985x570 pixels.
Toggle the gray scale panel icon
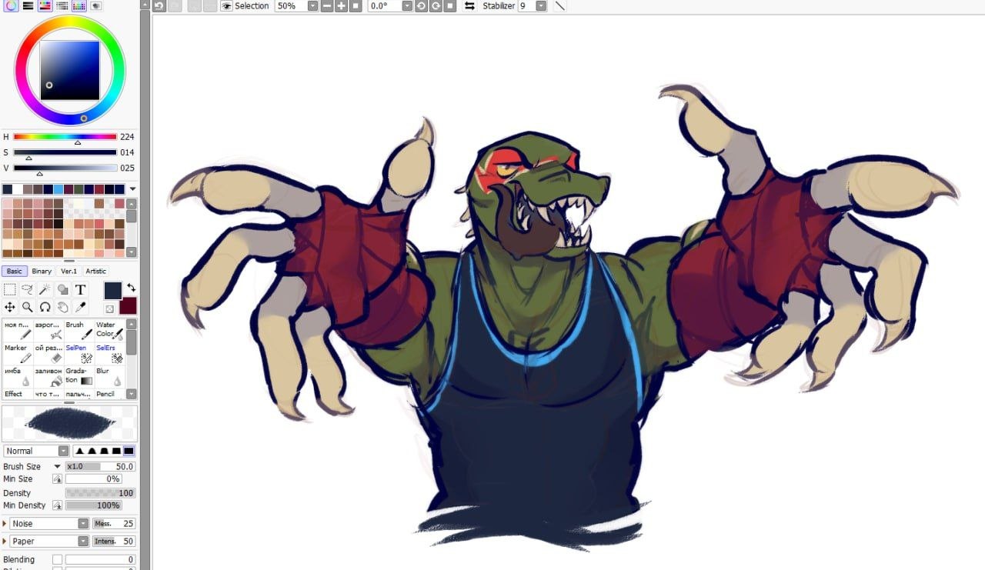click(62, 5)
